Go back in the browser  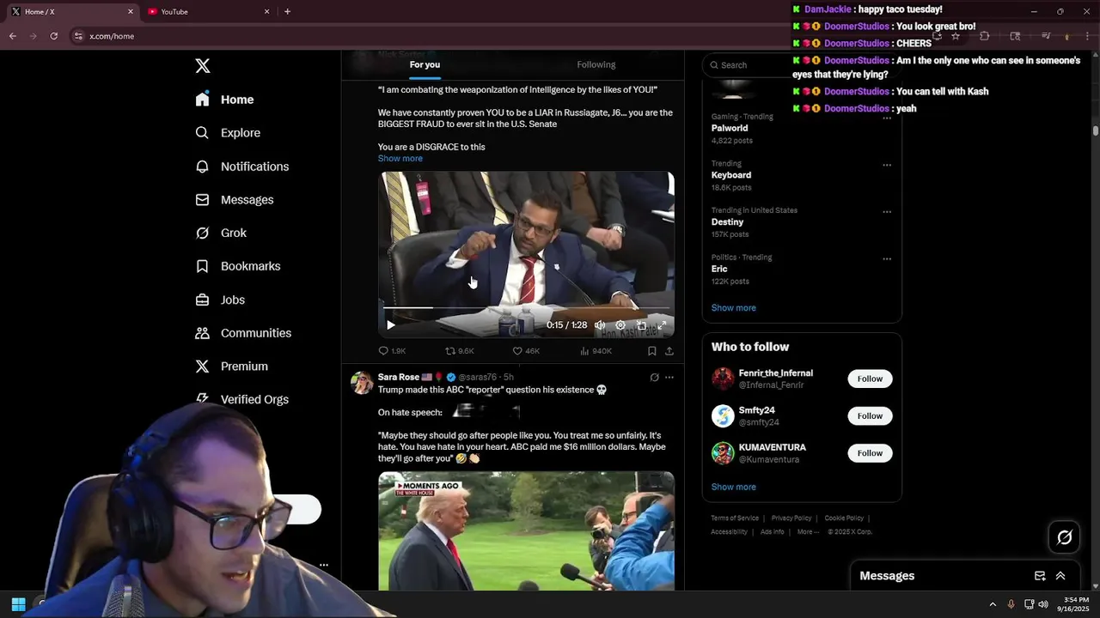pyautogui.click(x=13, y=36)
